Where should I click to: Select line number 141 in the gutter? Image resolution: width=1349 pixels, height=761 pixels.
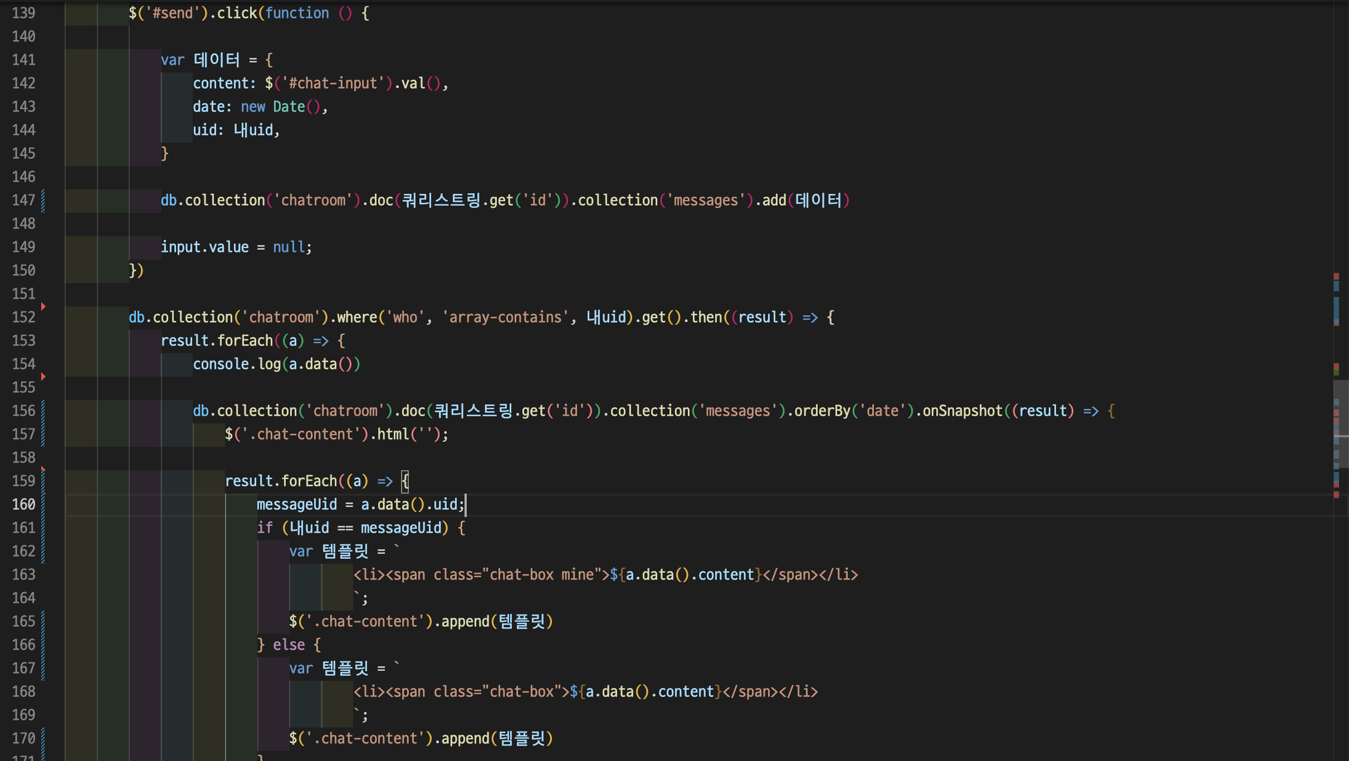(23, 60)
